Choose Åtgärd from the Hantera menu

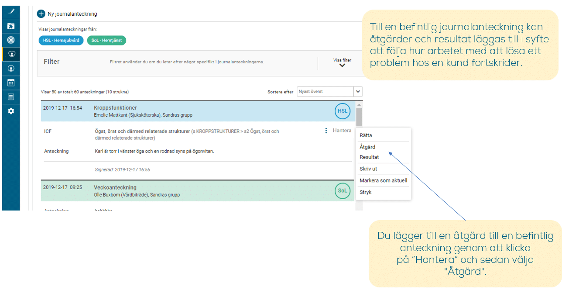[x=367, y=147]
